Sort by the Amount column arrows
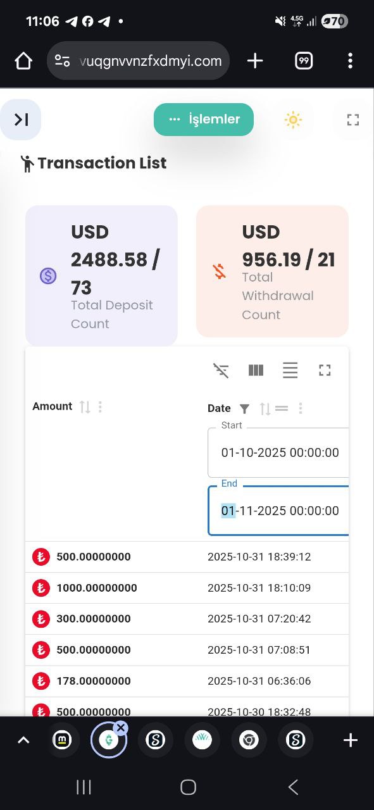The image size is (374, 810). coord(85,407)
